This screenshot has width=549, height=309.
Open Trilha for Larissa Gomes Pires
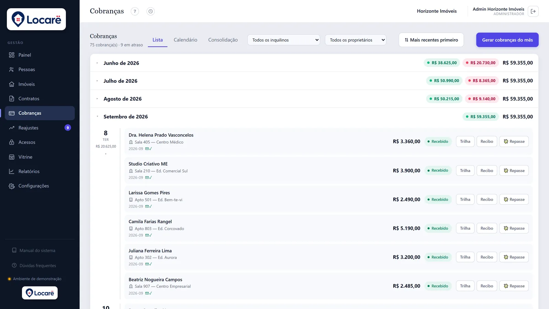(465, 199)
